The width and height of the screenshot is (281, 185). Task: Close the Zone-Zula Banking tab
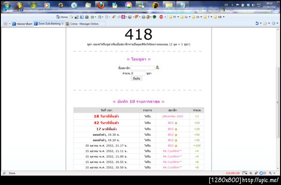63,23
